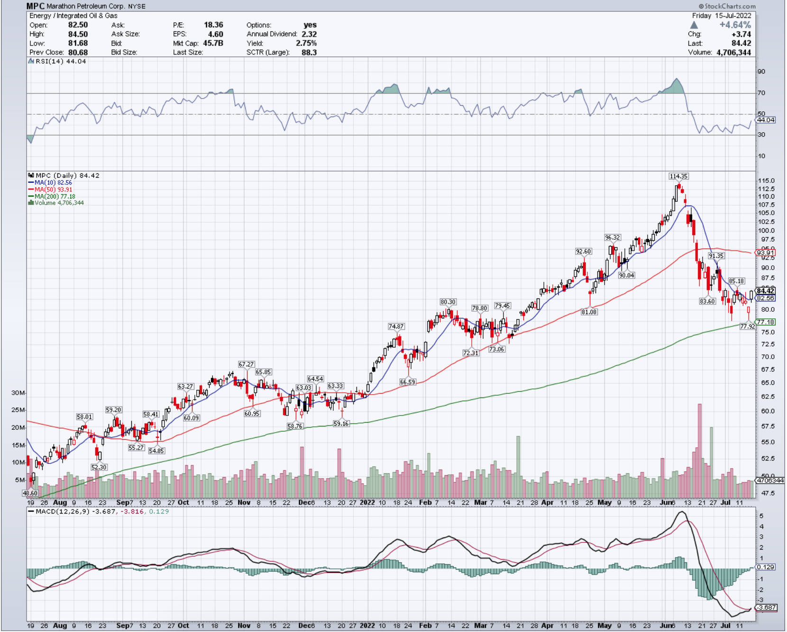Screen dimensions: 787x632
Task: Click the Energy / Integrated Oil & Gas sector line
Action: point(73,16)
